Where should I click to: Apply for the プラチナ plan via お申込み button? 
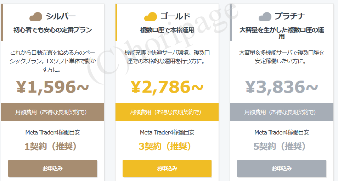click(x=282, y=168)
